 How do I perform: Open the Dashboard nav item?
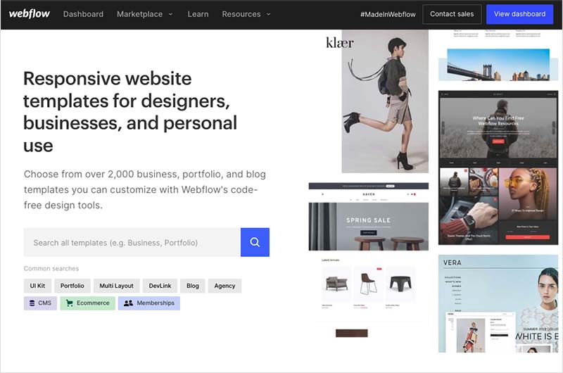click(83, 14)
